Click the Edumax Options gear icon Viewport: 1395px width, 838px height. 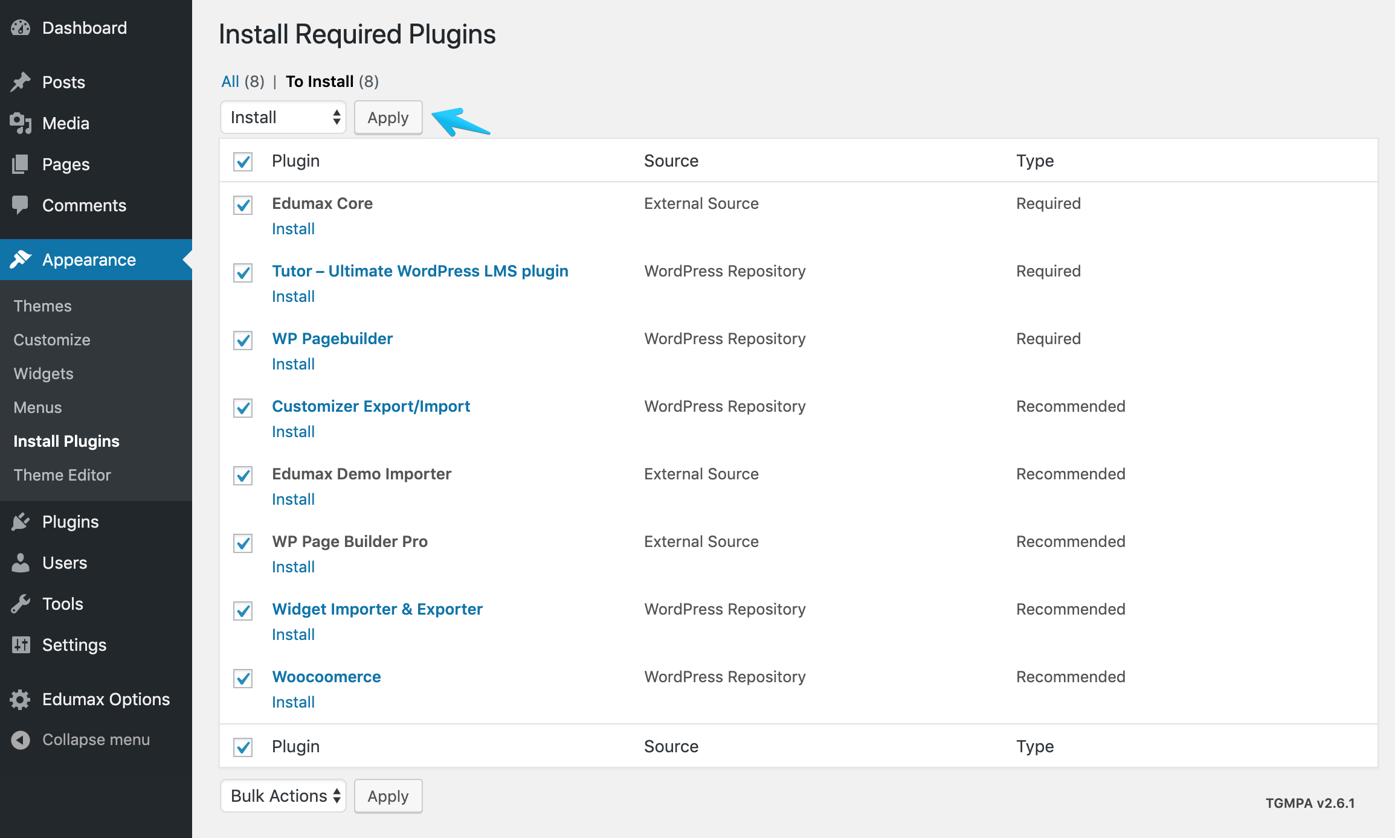(21, 699)
